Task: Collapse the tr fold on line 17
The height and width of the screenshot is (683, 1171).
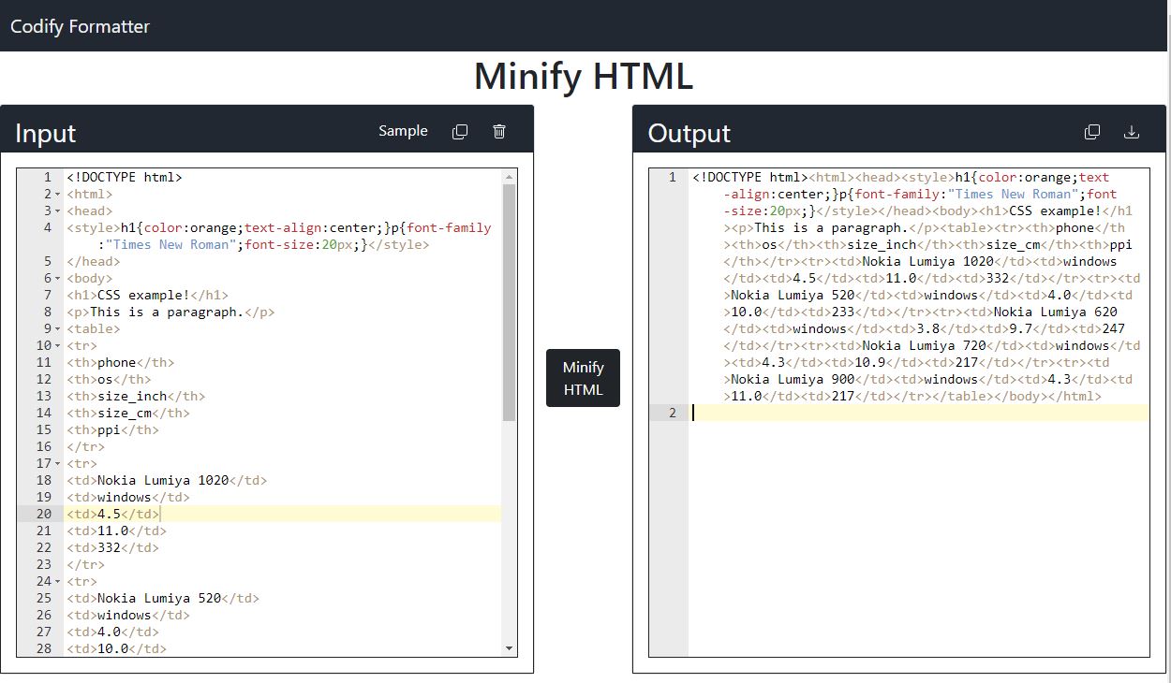Action: 58,464
